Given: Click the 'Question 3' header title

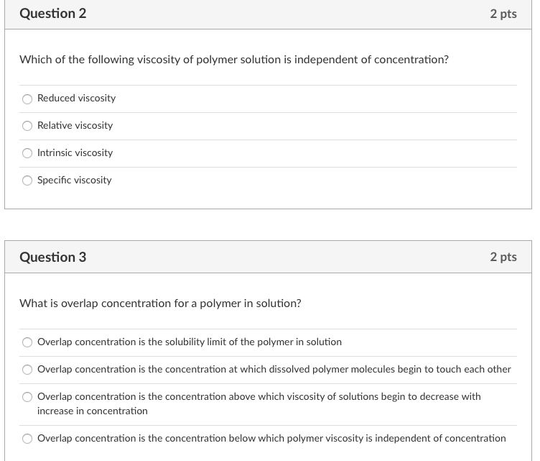Looking at the screenshot, I should (53, 257).
